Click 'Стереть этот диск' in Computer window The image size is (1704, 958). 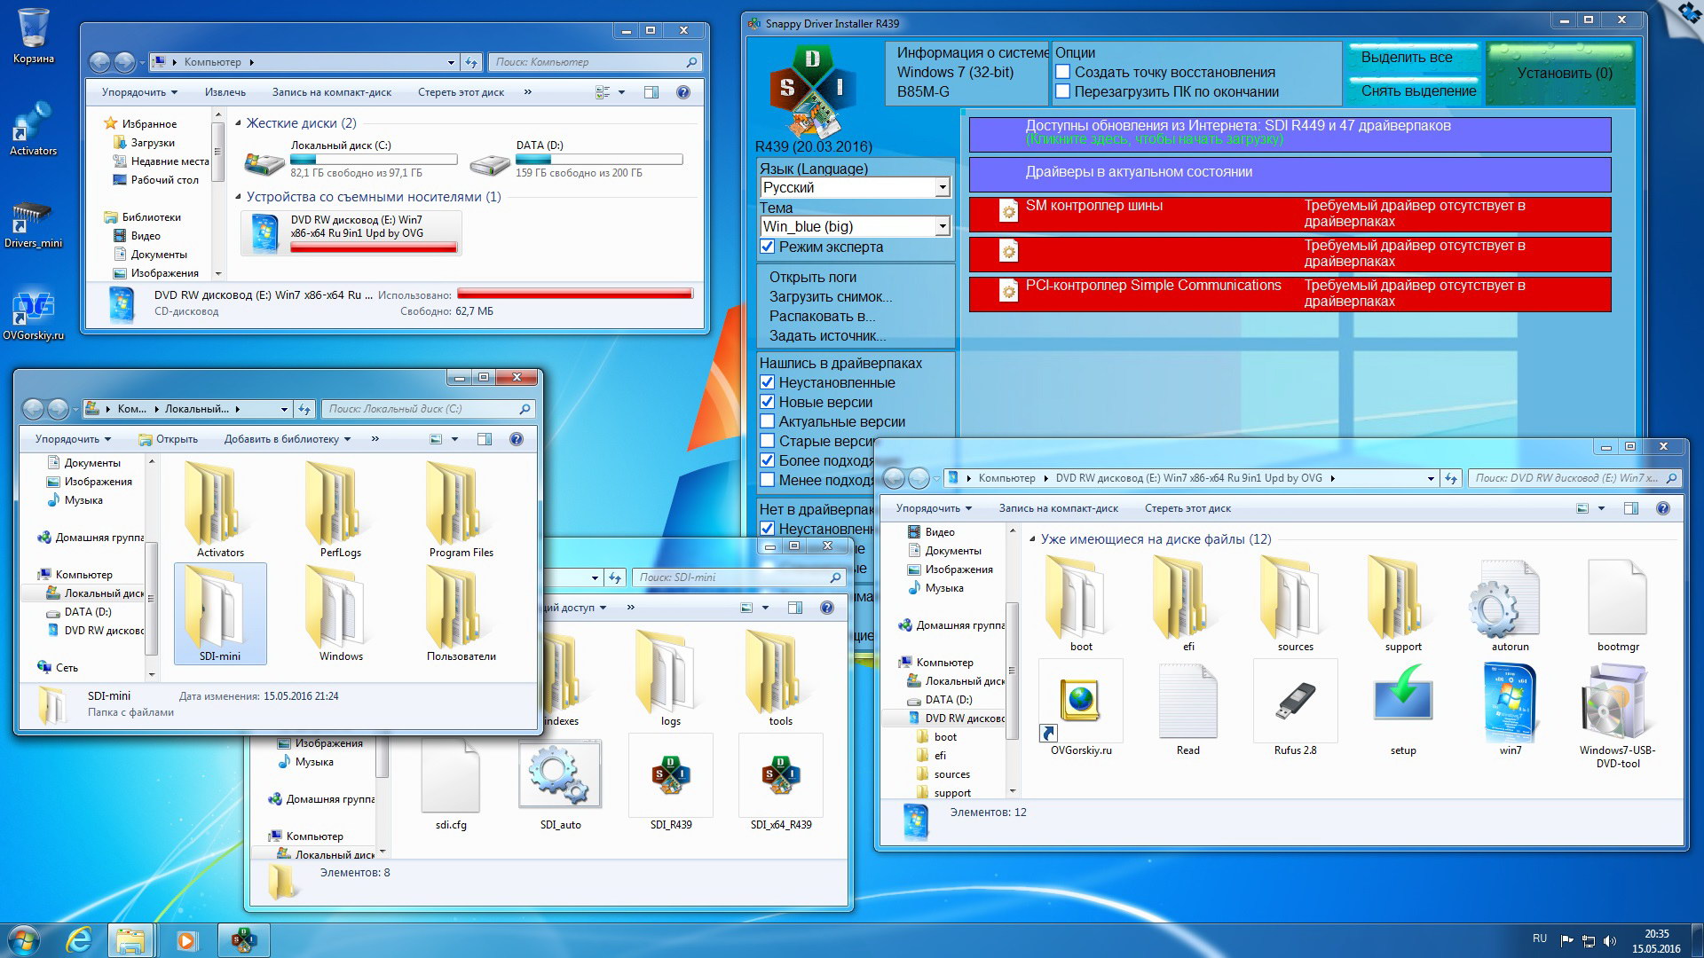pyautogui.click(x=461, y=92)
